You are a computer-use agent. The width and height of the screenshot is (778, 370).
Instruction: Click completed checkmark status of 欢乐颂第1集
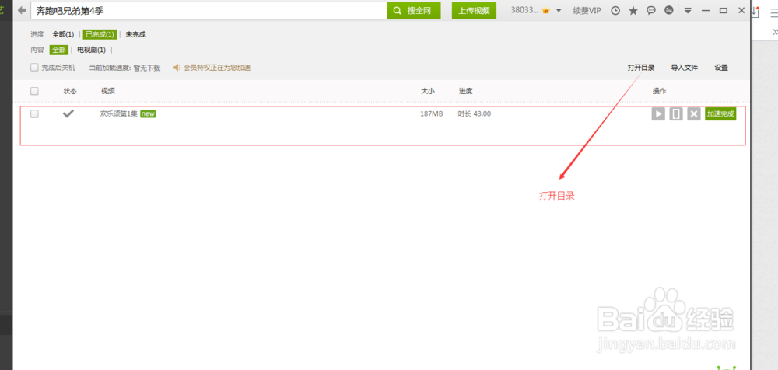coord(68,113)
